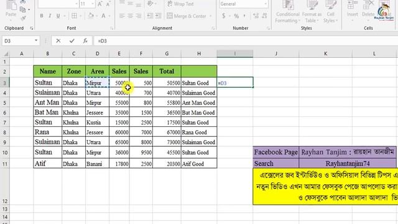Open the Number group dialog launcher
398x224 pixels.
tap(268, 28)
